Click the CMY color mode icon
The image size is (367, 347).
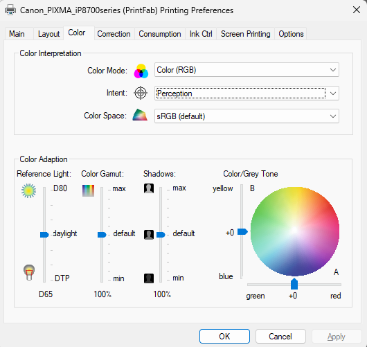pyautogui.click(x=141, y=71)
